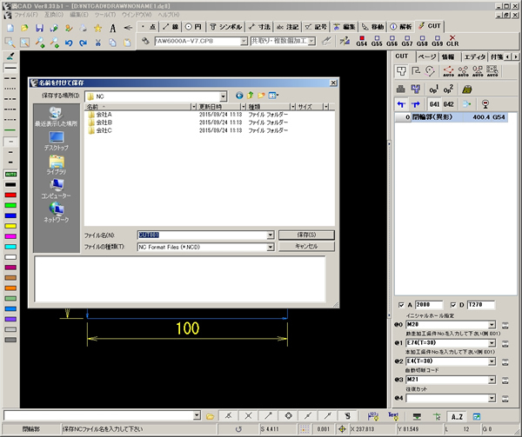Click the Op1 option icon
Image resolution: width=522 pixels, height=437 pixels.
coord(434,89)
